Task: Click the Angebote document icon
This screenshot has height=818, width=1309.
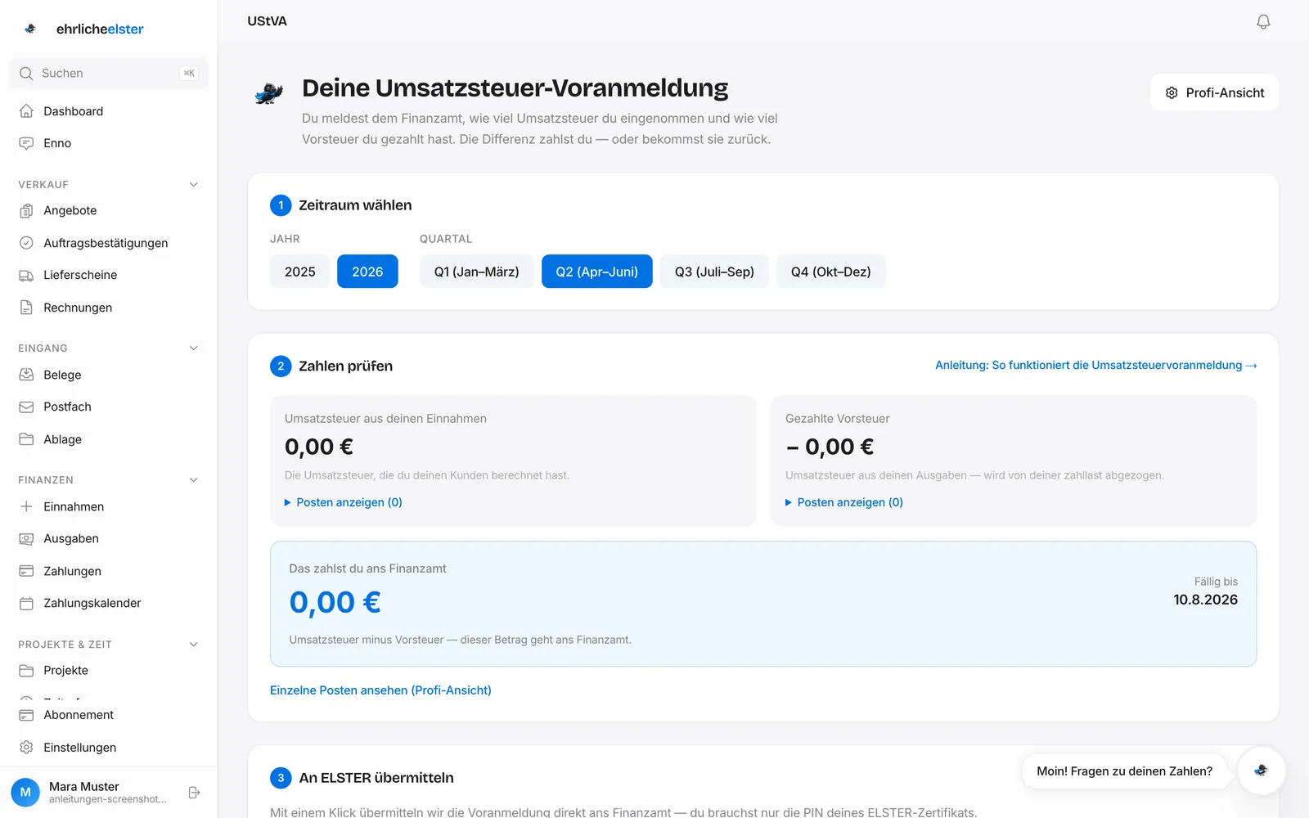Action: click(x=26, y=210)
